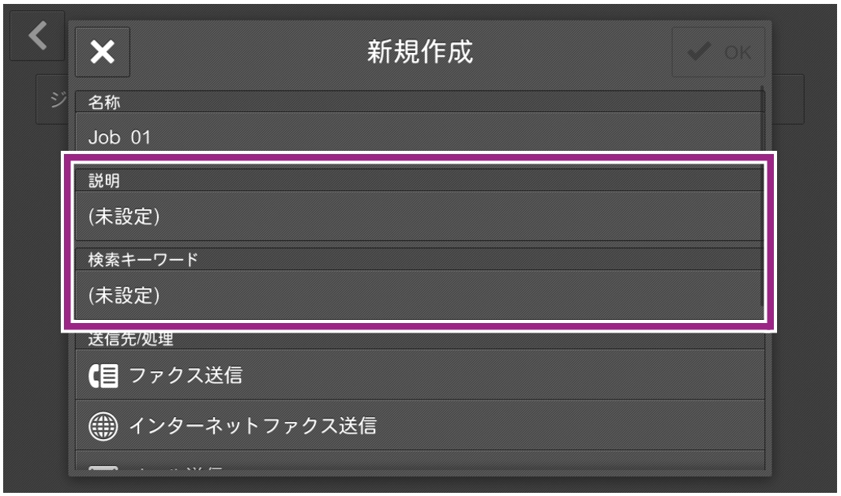841x496 pixels.
Task: Click the dialog's vertical scrollbar
Action: [x=763, y=197]
